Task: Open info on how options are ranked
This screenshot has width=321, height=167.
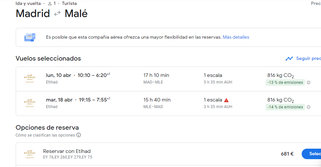Action: coord(79,135)
